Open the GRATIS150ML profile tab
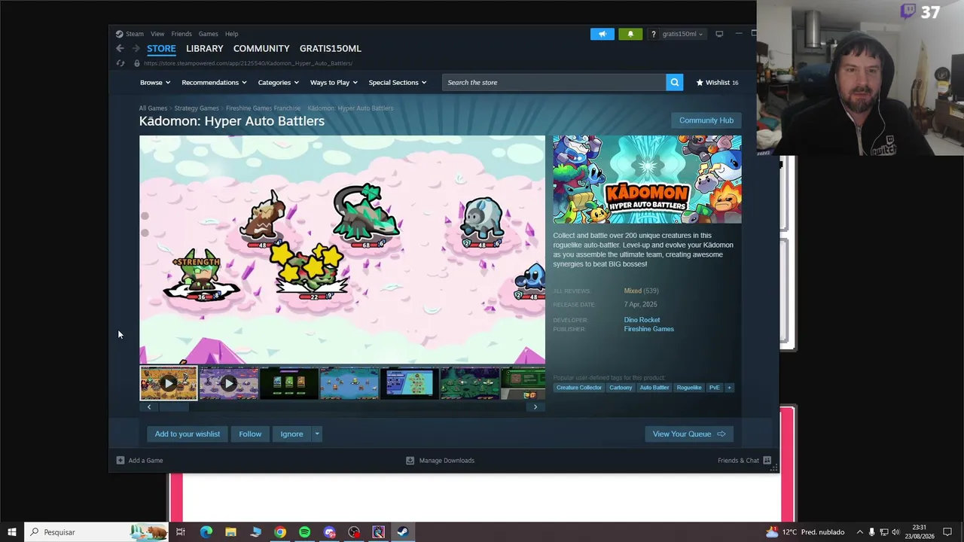This screenshot has width=964, height=542. tap(331, 48)
